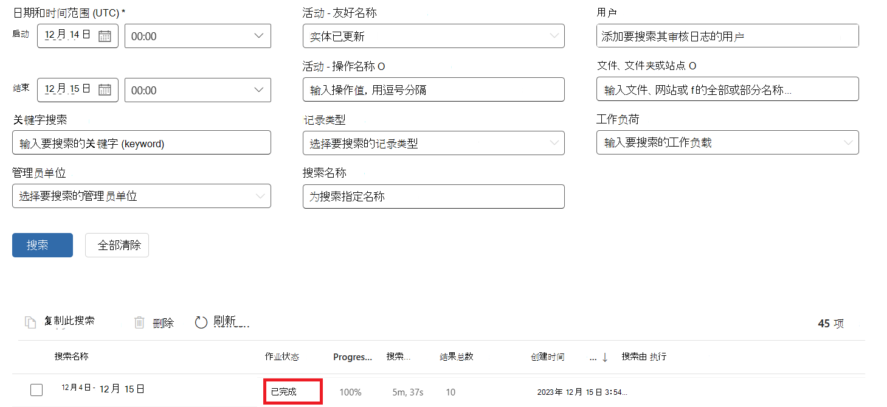Sort by 搜索名称 column header
The height and width of the screenshot is (407, 887).
[71, 357]
